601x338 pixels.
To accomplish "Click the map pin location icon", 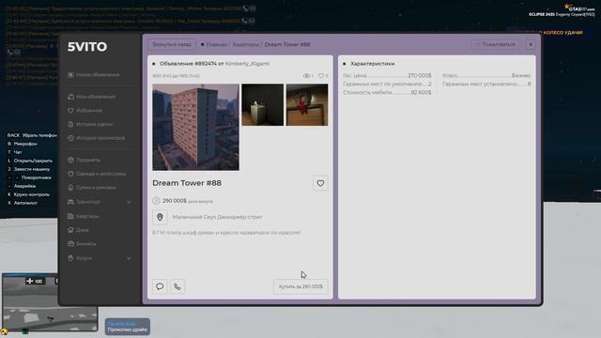I will click(160, 217).
